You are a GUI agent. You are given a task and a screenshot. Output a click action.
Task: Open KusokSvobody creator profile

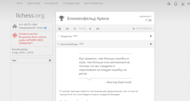click(x=20, y=49)
